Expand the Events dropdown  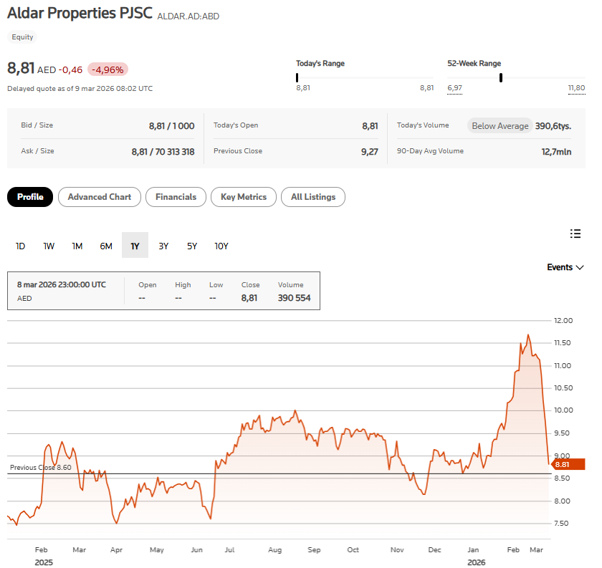pos(565,267)
